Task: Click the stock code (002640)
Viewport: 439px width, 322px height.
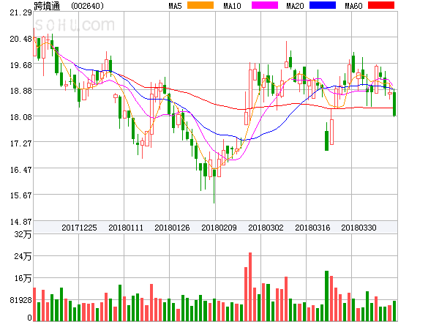Action: pyautogui.click(x=87, y=6)
